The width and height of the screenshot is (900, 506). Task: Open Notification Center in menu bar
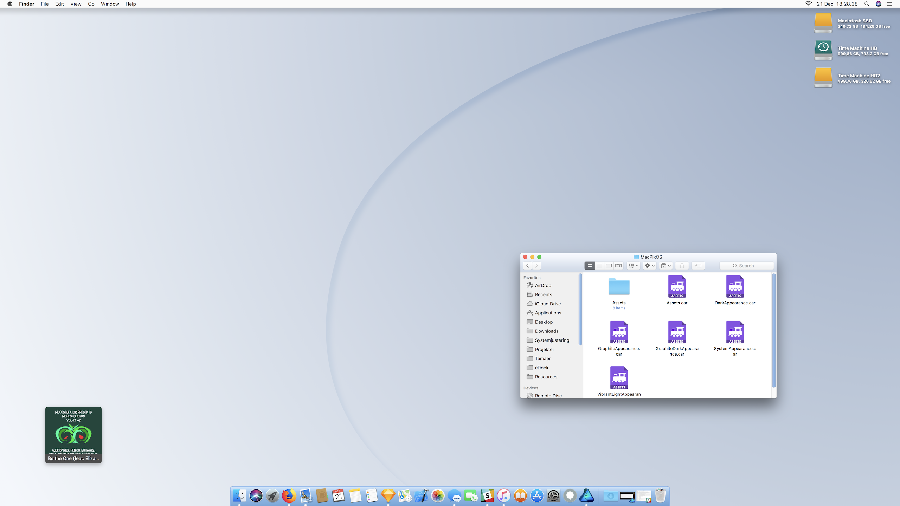tap(889, 4)
